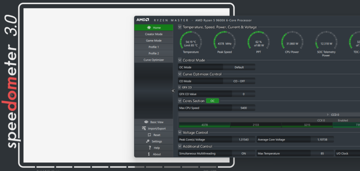Collapse Curve Optimizer Control section
Viewport: 360px width, 171px height.
tap(180, 74)
